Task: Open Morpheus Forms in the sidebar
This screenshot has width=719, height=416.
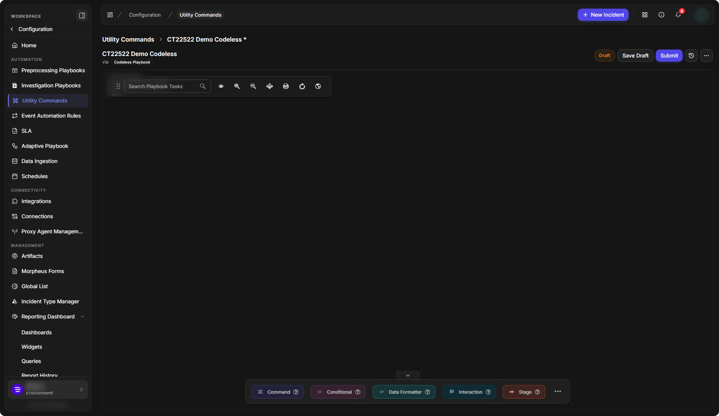Action: 48,271
